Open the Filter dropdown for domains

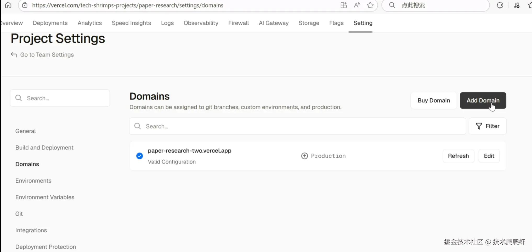click(488, 126)
